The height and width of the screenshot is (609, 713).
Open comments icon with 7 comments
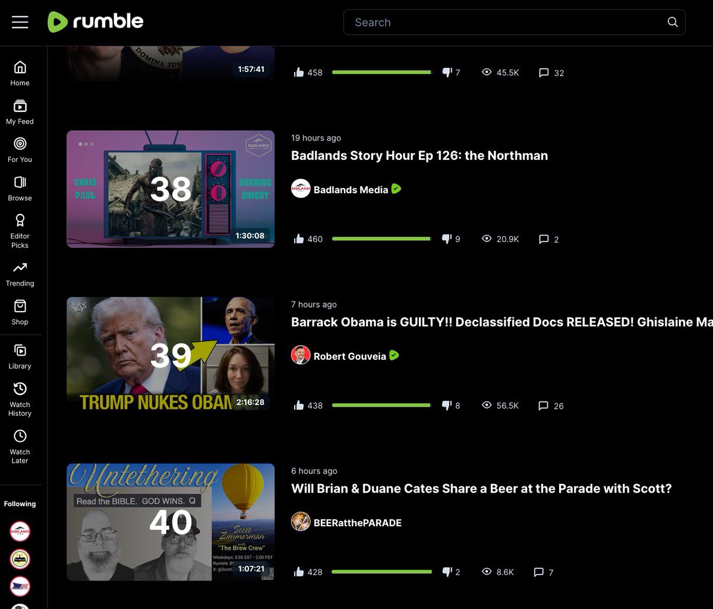(x=539, y=572)
